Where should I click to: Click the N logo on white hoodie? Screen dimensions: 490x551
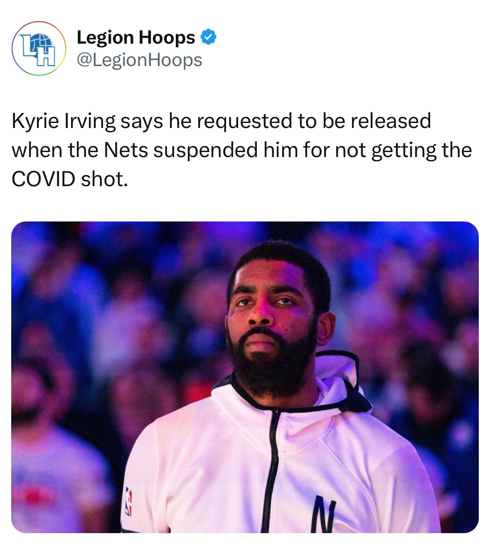pyautogui.click(x=321, y=515)
